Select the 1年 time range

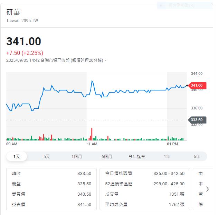tap(167, 156)
